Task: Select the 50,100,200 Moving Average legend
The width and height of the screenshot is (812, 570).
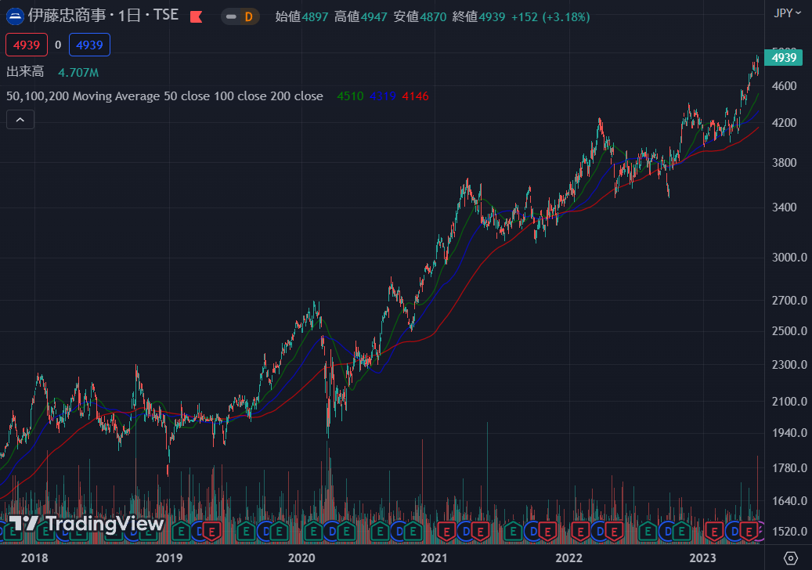Action: (x=164, y=96)
